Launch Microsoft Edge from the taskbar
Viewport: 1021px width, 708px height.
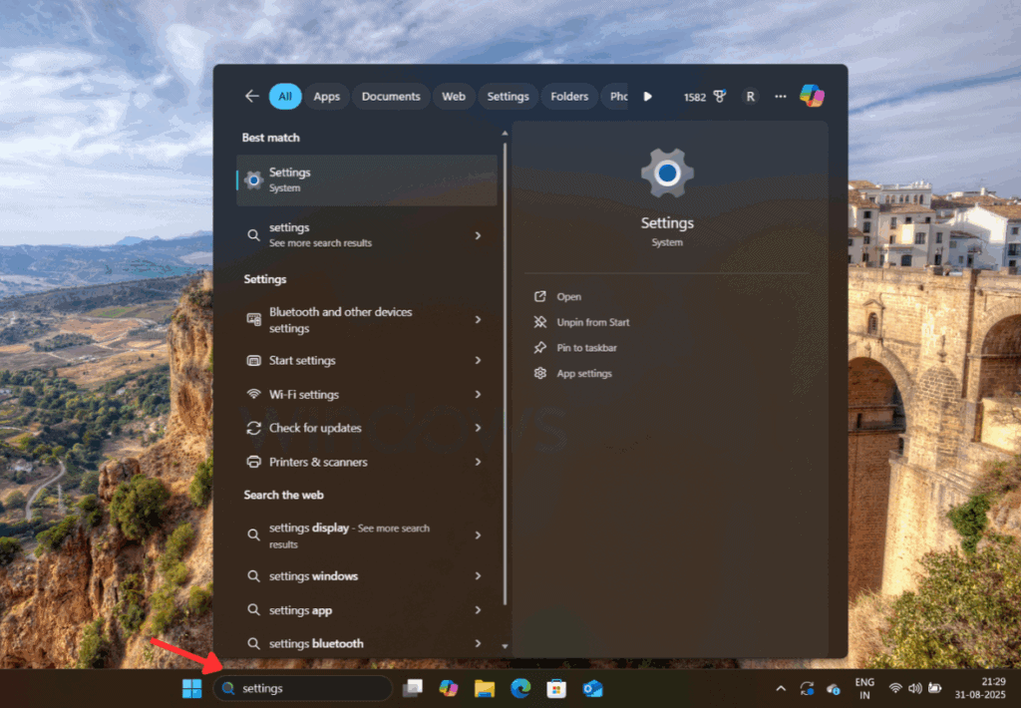click(520, 688)
